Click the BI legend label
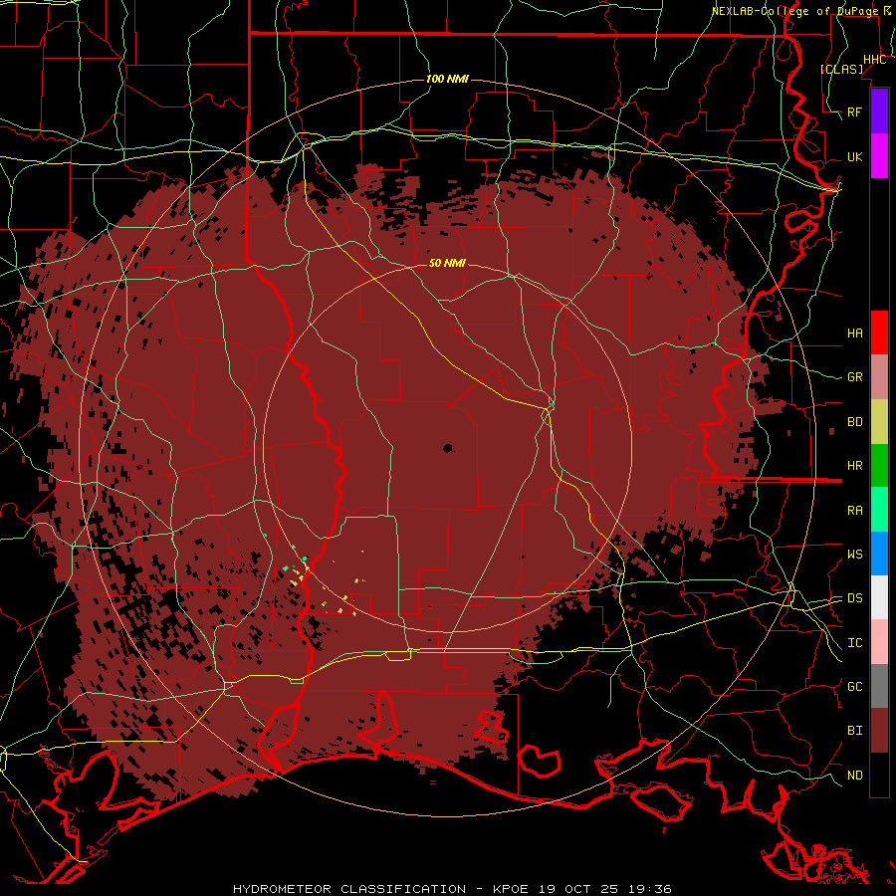Viewport: 896px width, 896px height. [854, 731]
